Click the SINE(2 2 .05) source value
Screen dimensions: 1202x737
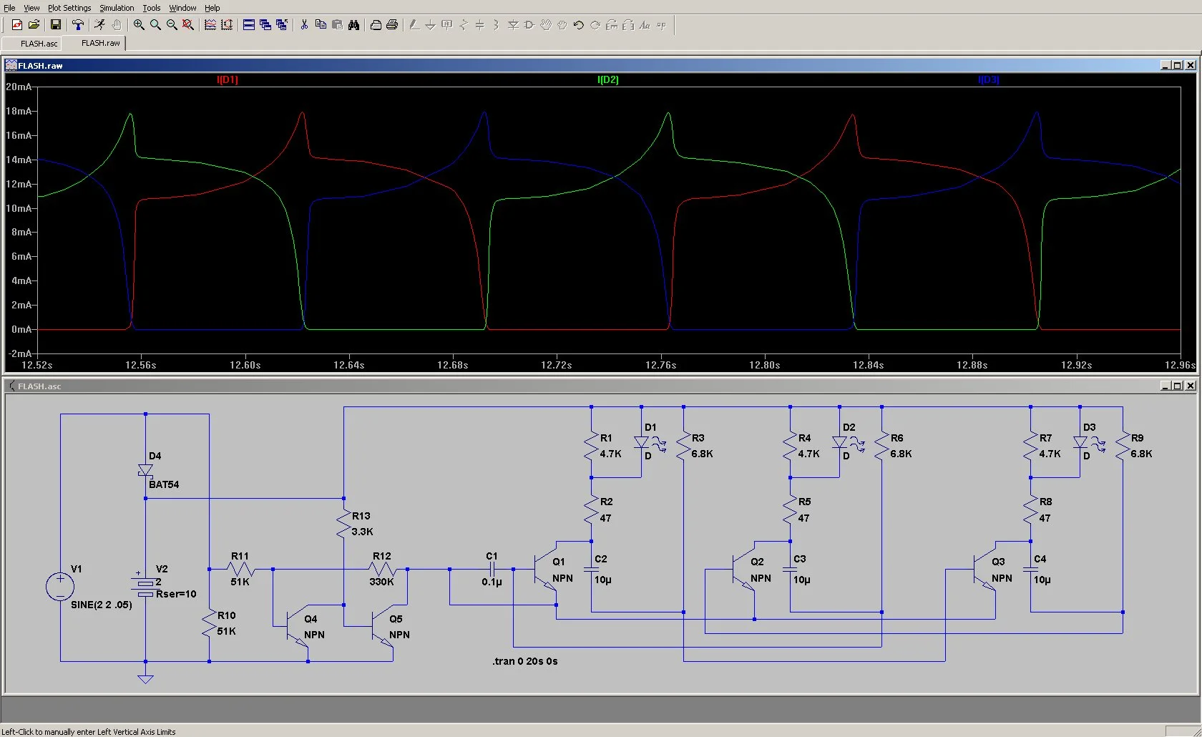102,605
